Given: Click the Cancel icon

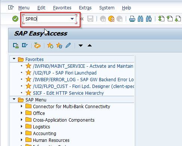Looking at the screenshot, I should [x=119, y=19].
